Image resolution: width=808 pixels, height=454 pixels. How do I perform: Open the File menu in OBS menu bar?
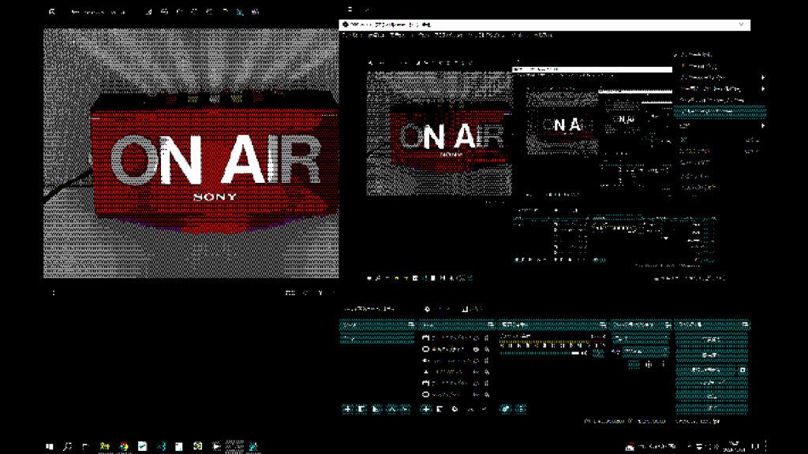pyautogui.click(x=352, y=35)
